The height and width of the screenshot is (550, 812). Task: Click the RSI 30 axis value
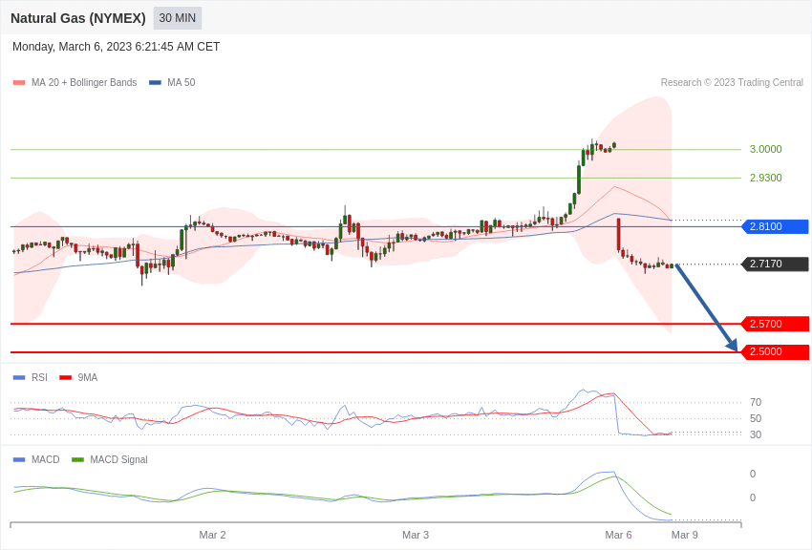click(756, 434)
